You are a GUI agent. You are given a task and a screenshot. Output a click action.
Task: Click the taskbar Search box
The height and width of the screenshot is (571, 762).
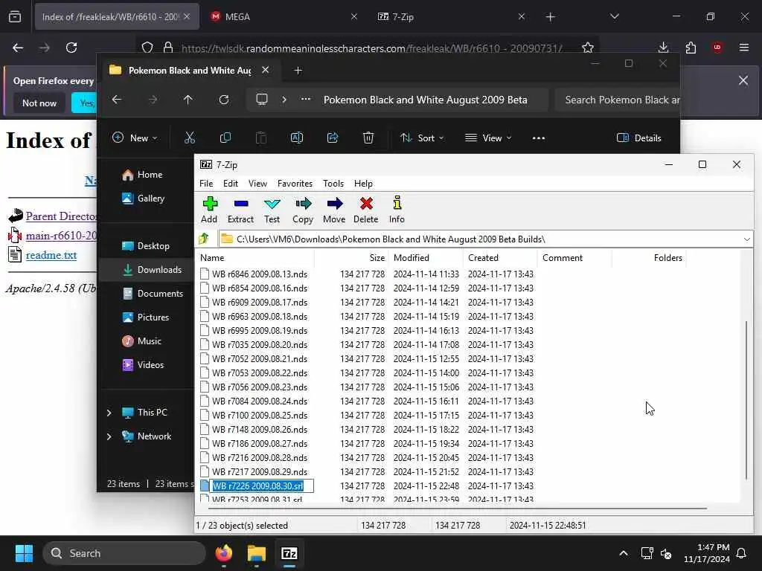tap(124, 553)
